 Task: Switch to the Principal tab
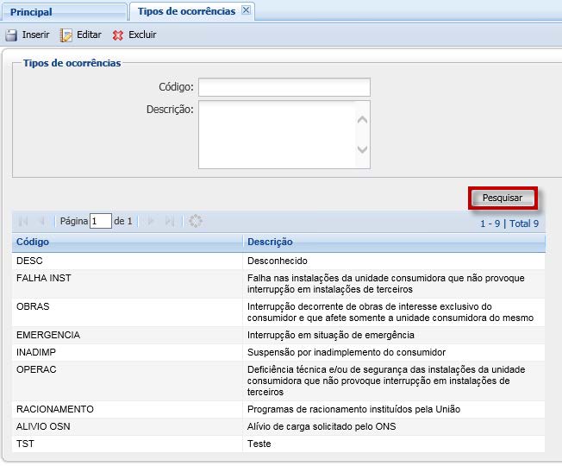[31, 12]
